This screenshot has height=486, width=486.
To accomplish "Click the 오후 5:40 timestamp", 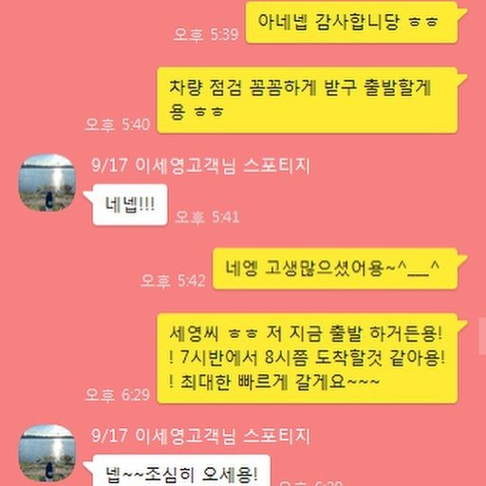I will 118,124.
